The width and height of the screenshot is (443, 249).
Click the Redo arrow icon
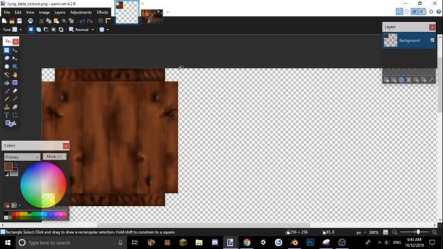click(x=90, y=21)
